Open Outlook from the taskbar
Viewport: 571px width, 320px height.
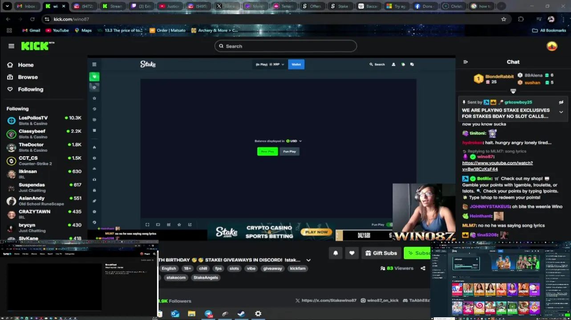point(175,314)
